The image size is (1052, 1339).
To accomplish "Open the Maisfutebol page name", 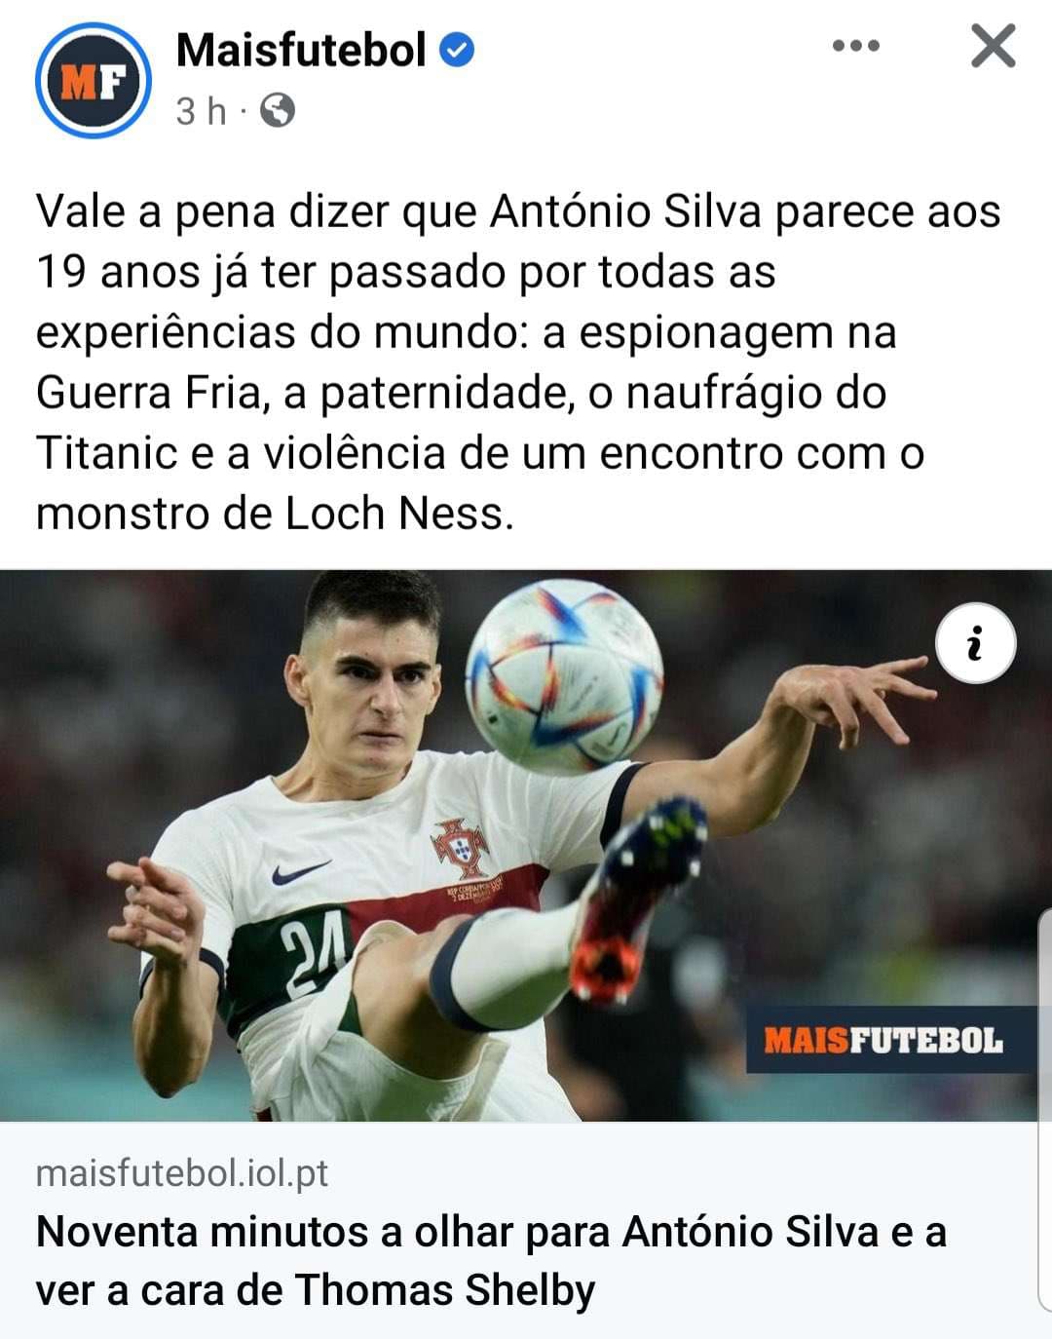I will coord(301,50).
